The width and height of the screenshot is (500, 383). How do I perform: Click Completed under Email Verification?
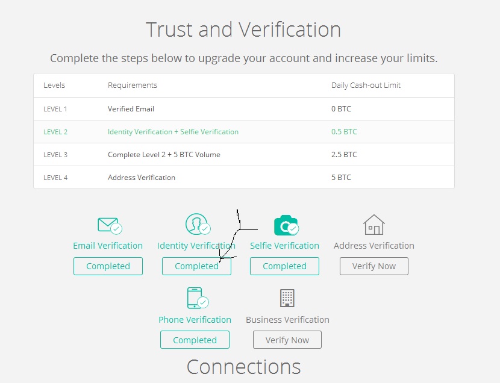pyautogui.click(x=108, y=266)
